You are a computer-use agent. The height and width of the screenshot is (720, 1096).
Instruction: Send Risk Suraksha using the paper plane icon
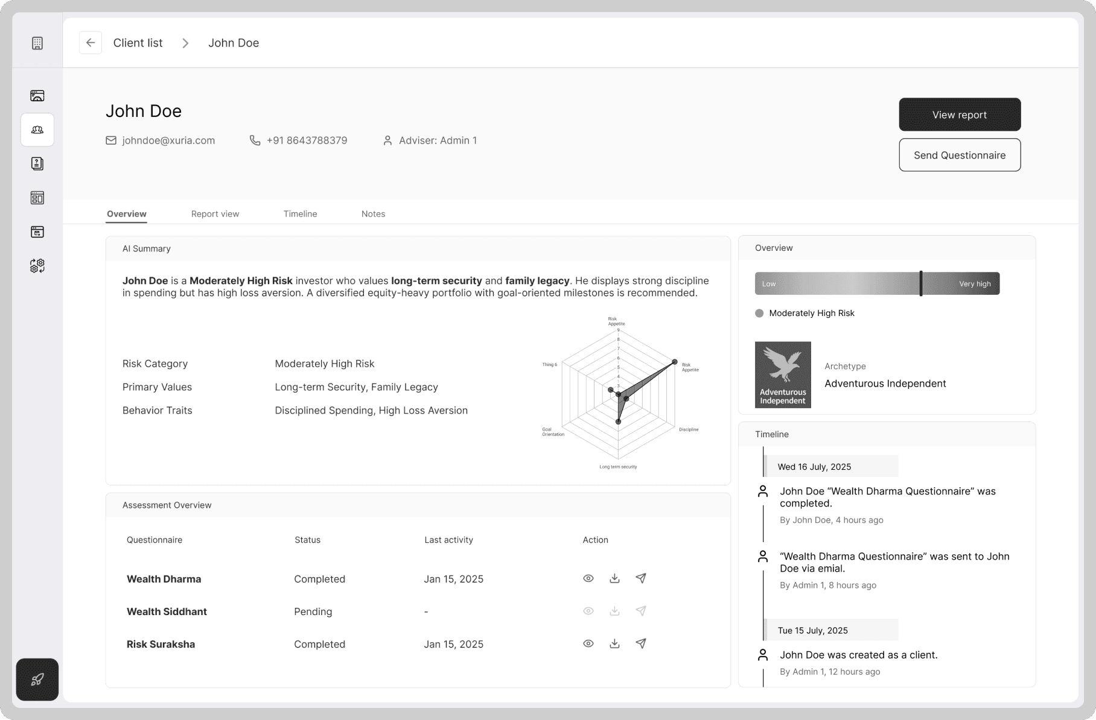click(641, 643)
